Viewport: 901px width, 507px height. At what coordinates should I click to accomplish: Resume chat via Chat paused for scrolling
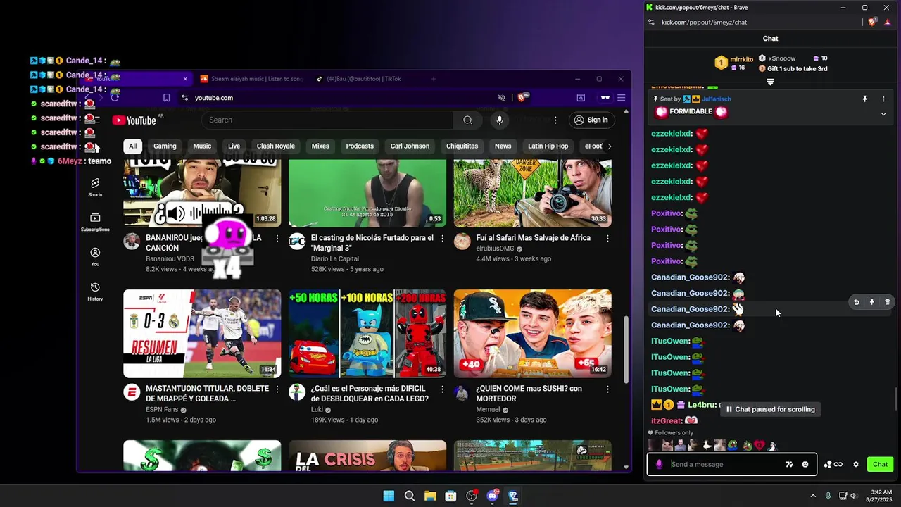click(769, 409)
